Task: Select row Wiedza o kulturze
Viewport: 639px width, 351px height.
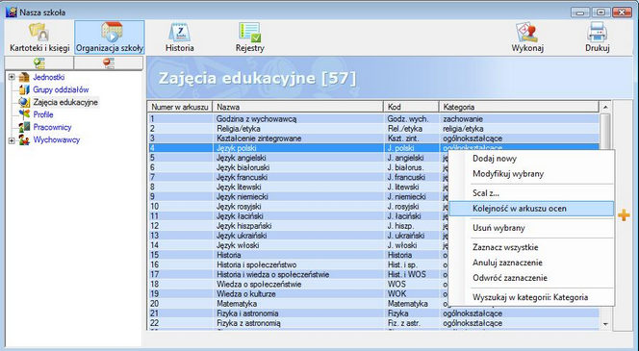Action: [298, 294]
